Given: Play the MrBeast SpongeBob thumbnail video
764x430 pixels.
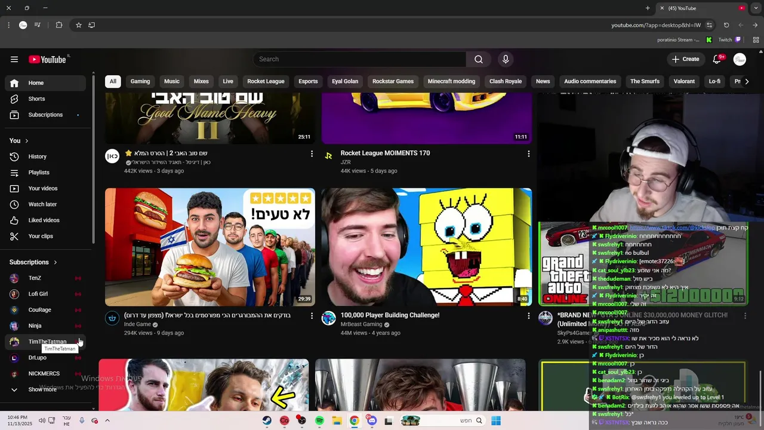Looking at the screenshot, I should (x=427, y=247).
